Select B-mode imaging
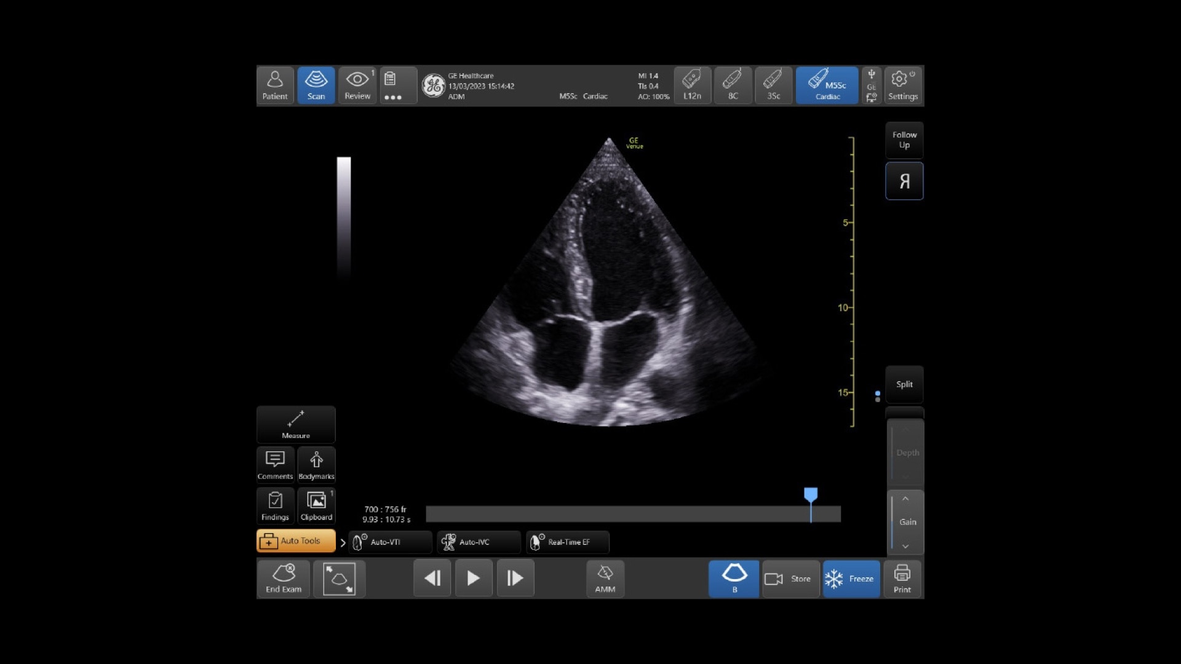This screenshot has width=1181, height=664. coord(734,579)
